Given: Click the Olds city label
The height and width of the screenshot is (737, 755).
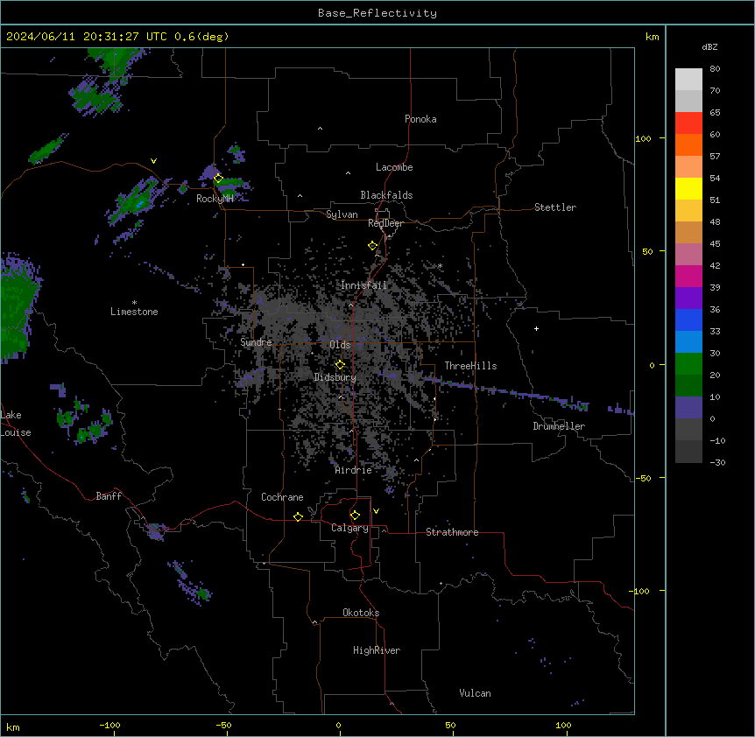Looking at the screenshot, I should [340, 345].
